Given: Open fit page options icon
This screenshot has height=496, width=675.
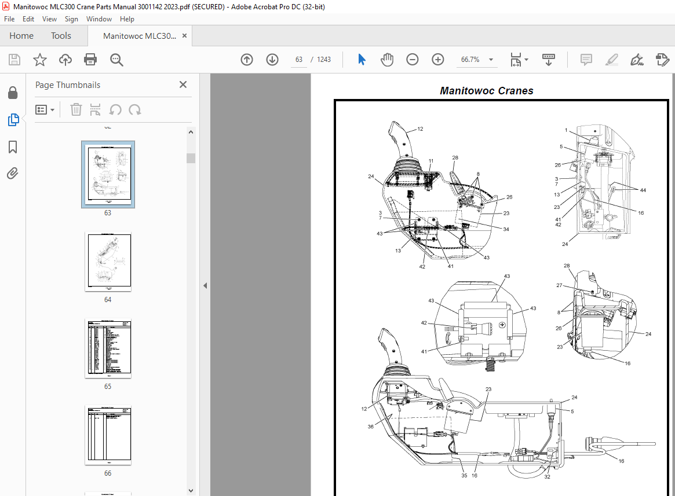Looking at the screenshot, I should tap(519, 60).
